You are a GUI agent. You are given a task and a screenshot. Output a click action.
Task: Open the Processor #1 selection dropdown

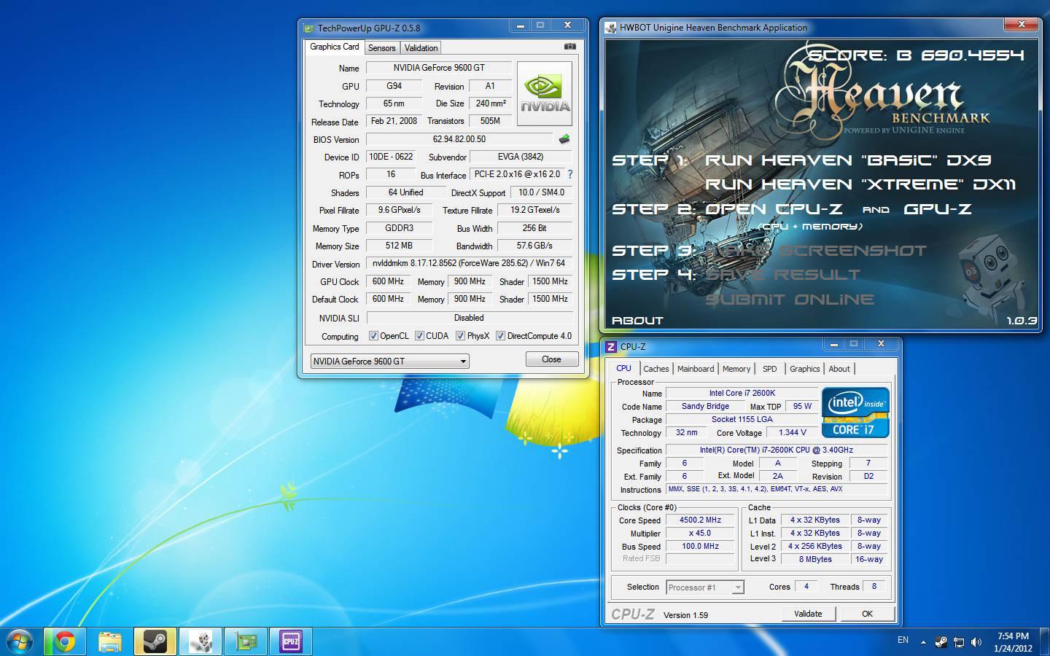(704, 587)
